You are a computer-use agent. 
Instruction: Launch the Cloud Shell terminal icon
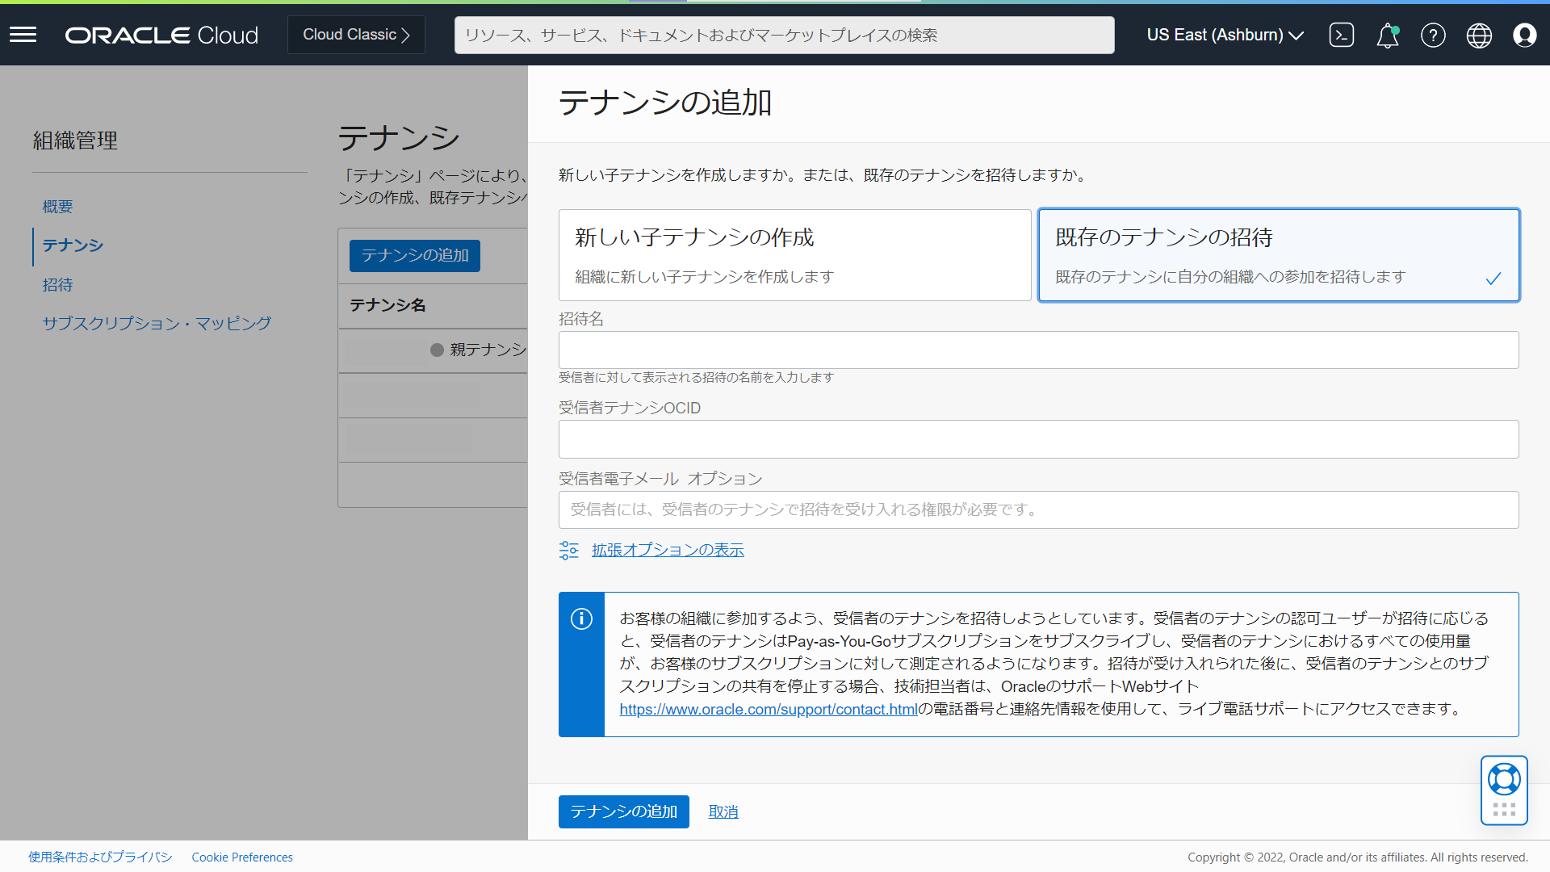tap(1341, 35)
